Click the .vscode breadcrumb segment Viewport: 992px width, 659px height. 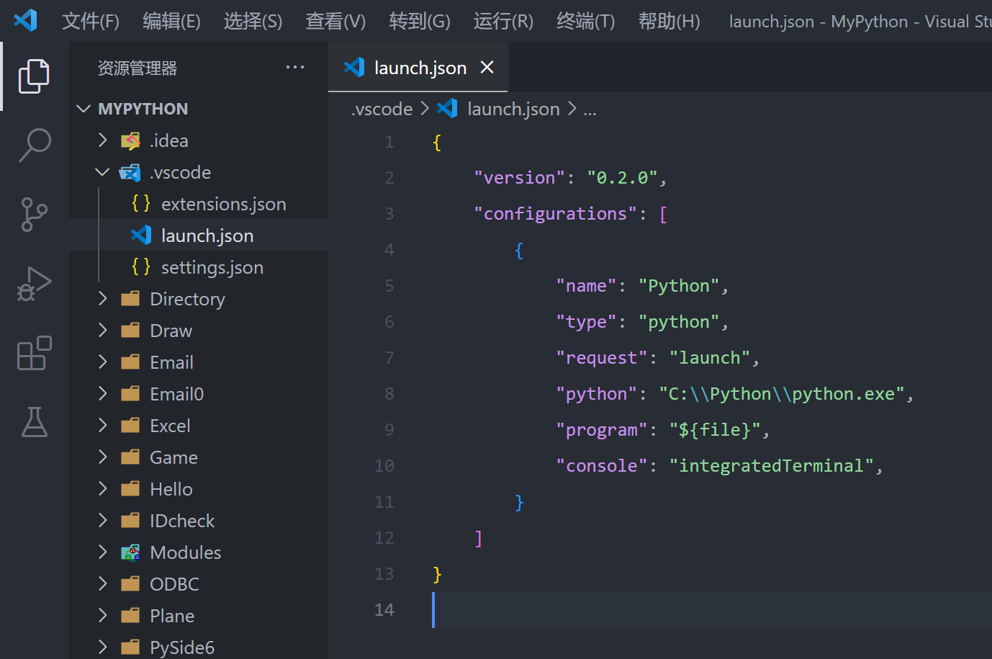pyautogui.click(x=382, y=109)
